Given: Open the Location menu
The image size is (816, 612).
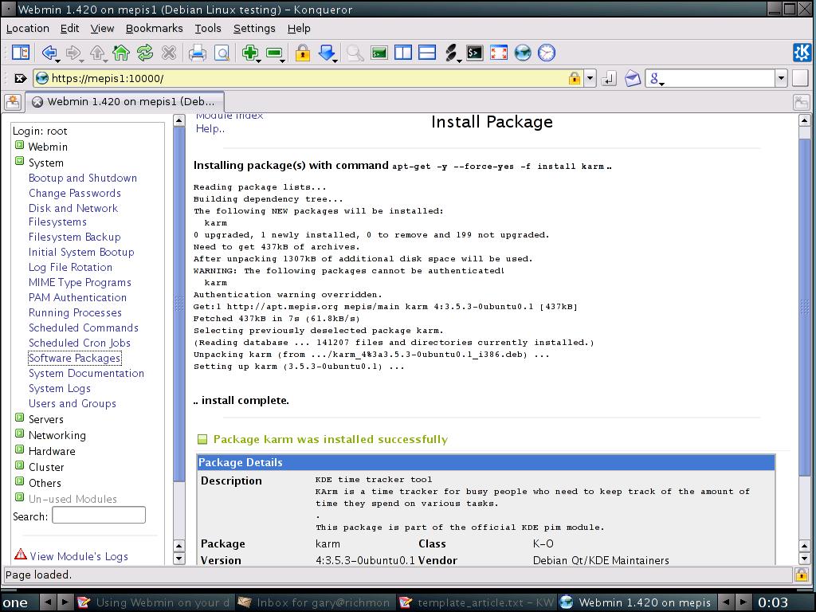Looking at the screenshot, I should click(28, 28).
